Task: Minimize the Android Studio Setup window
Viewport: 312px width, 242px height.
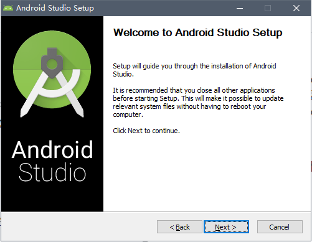Action: tap(240, 8)
